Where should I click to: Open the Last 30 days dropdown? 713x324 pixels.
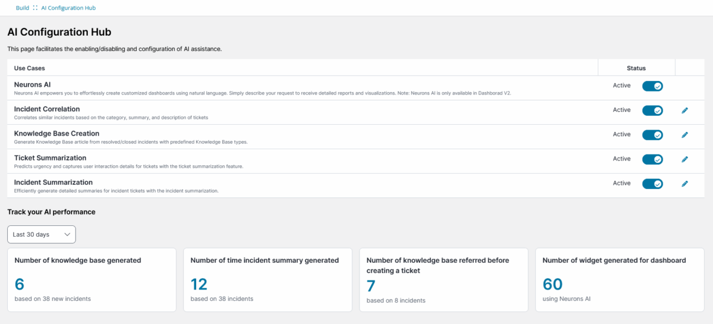click(42, 234)
